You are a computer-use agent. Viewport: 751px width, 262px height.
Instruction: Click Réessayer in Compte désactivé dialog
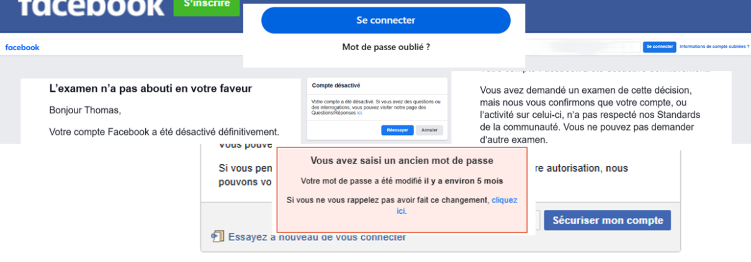coord(397,130)
